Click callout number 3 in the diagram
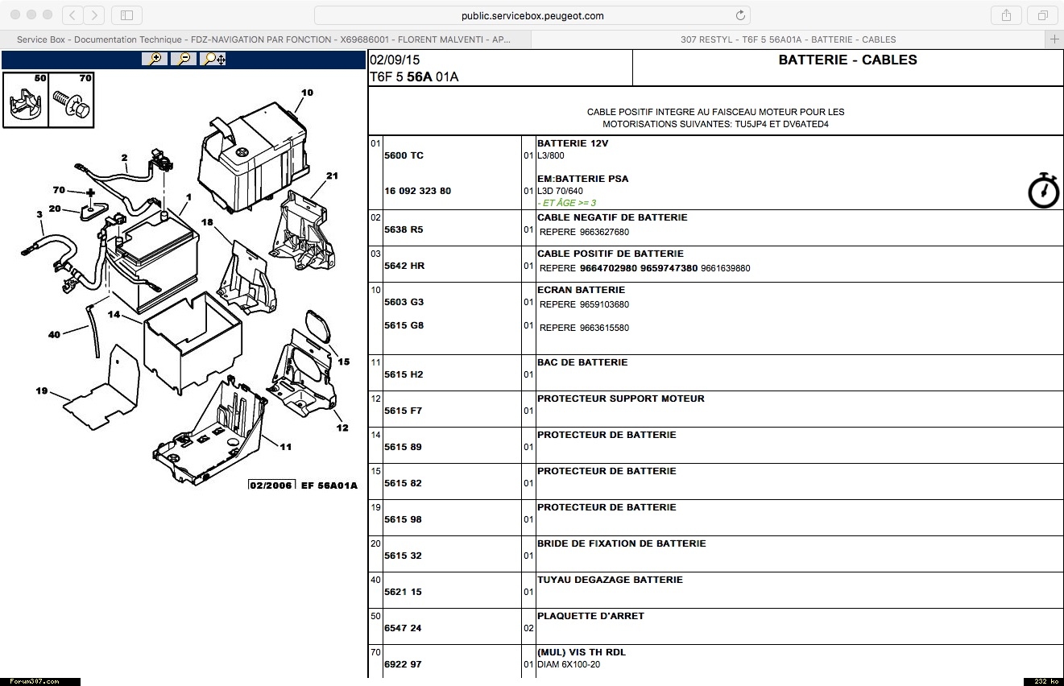 pos(39,214)
